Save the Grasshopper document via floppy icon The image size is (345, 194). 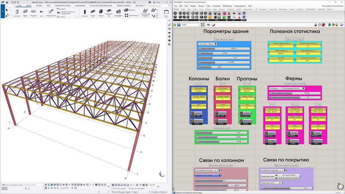pyautogui.click(x=178, y=25)
